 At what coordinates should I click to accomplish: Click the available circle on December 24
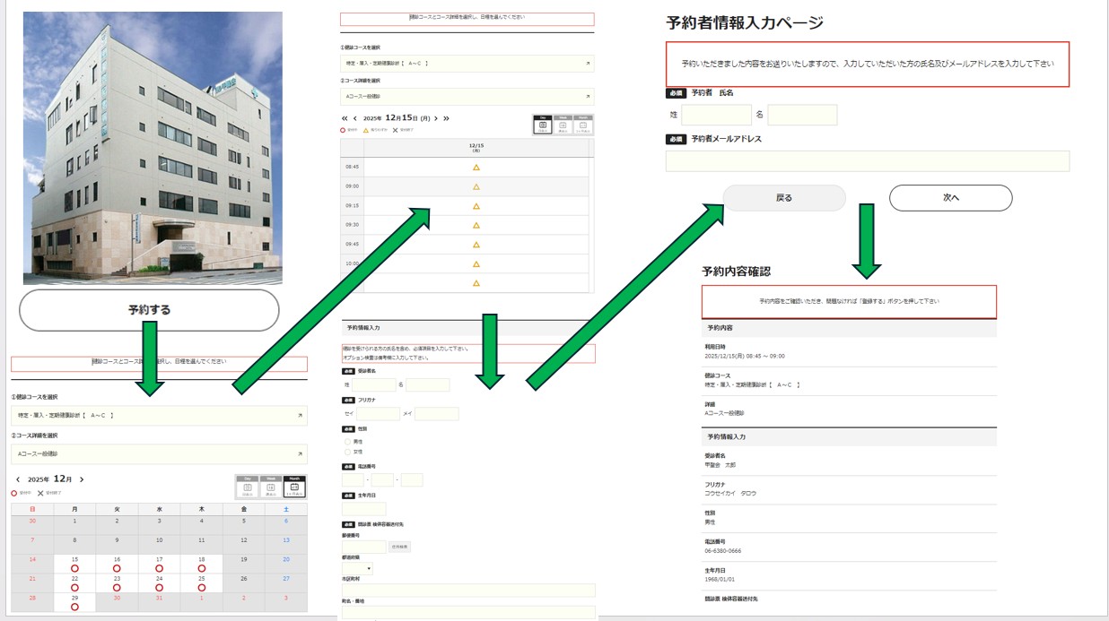159,588
